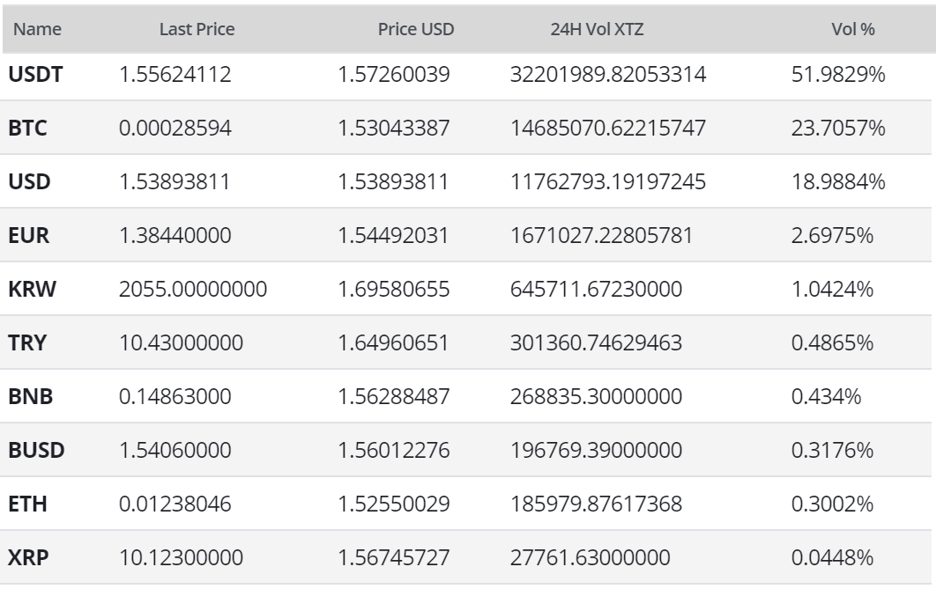Click TRY volume share 0.4865%
The width and height of the screenshot is (936, 589).
[832, 342]
